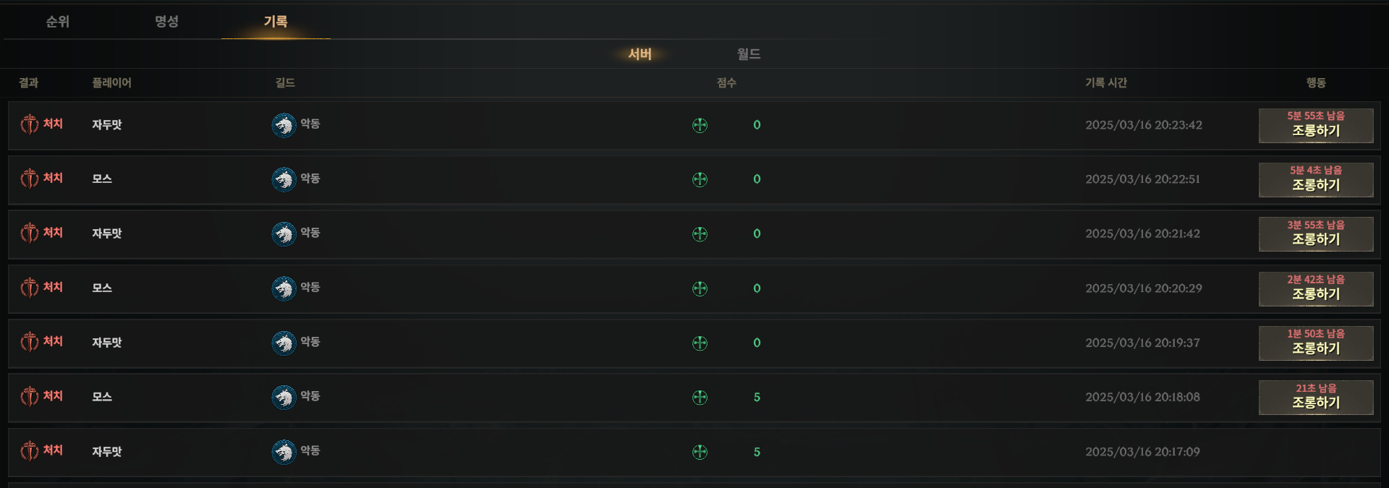Click the green score crosshair icon for 20:21:42
This screenshot has height=488, width=1389.
click(700, 234)
